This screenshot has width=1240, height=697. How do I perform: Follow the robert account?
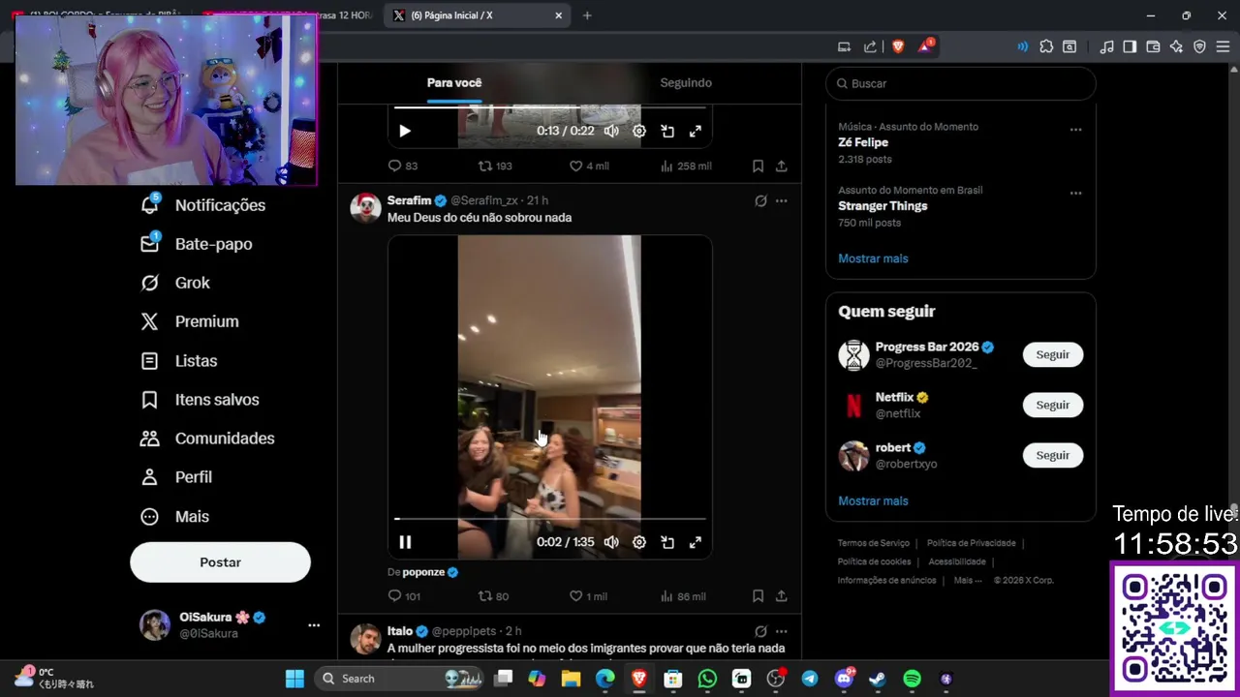1052,456
